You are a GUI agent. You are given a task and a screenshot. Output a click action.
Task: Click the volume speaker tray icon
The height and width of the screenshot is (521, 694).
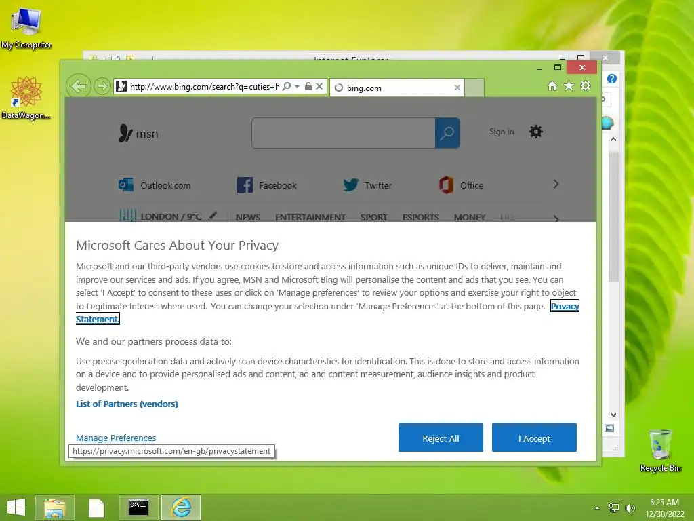click(x=630, y=508)
